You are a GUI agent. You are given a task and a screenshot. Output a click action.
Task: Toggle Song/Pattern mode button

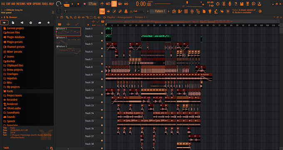tap(67, 4)
